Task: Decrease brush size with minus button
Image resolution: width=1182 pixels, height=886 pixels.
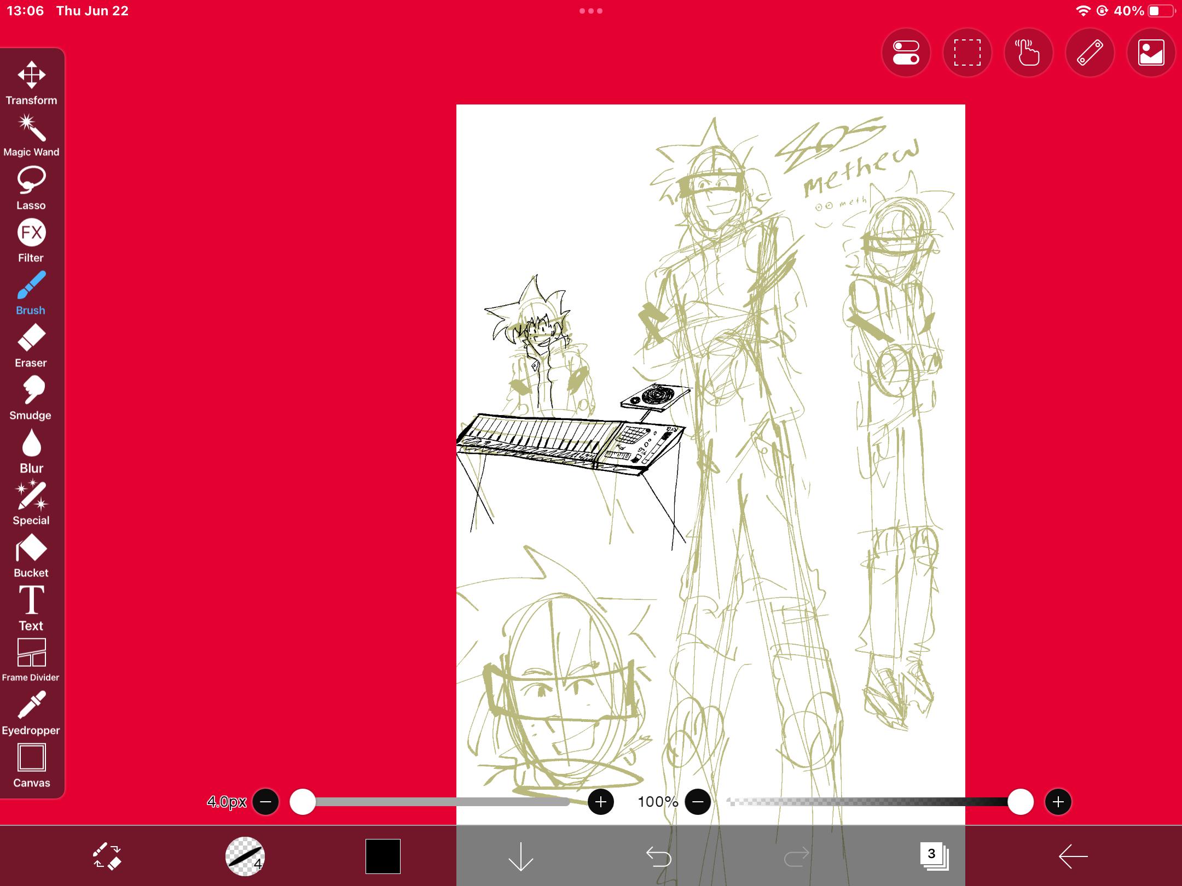Action: tap(265, 802)
